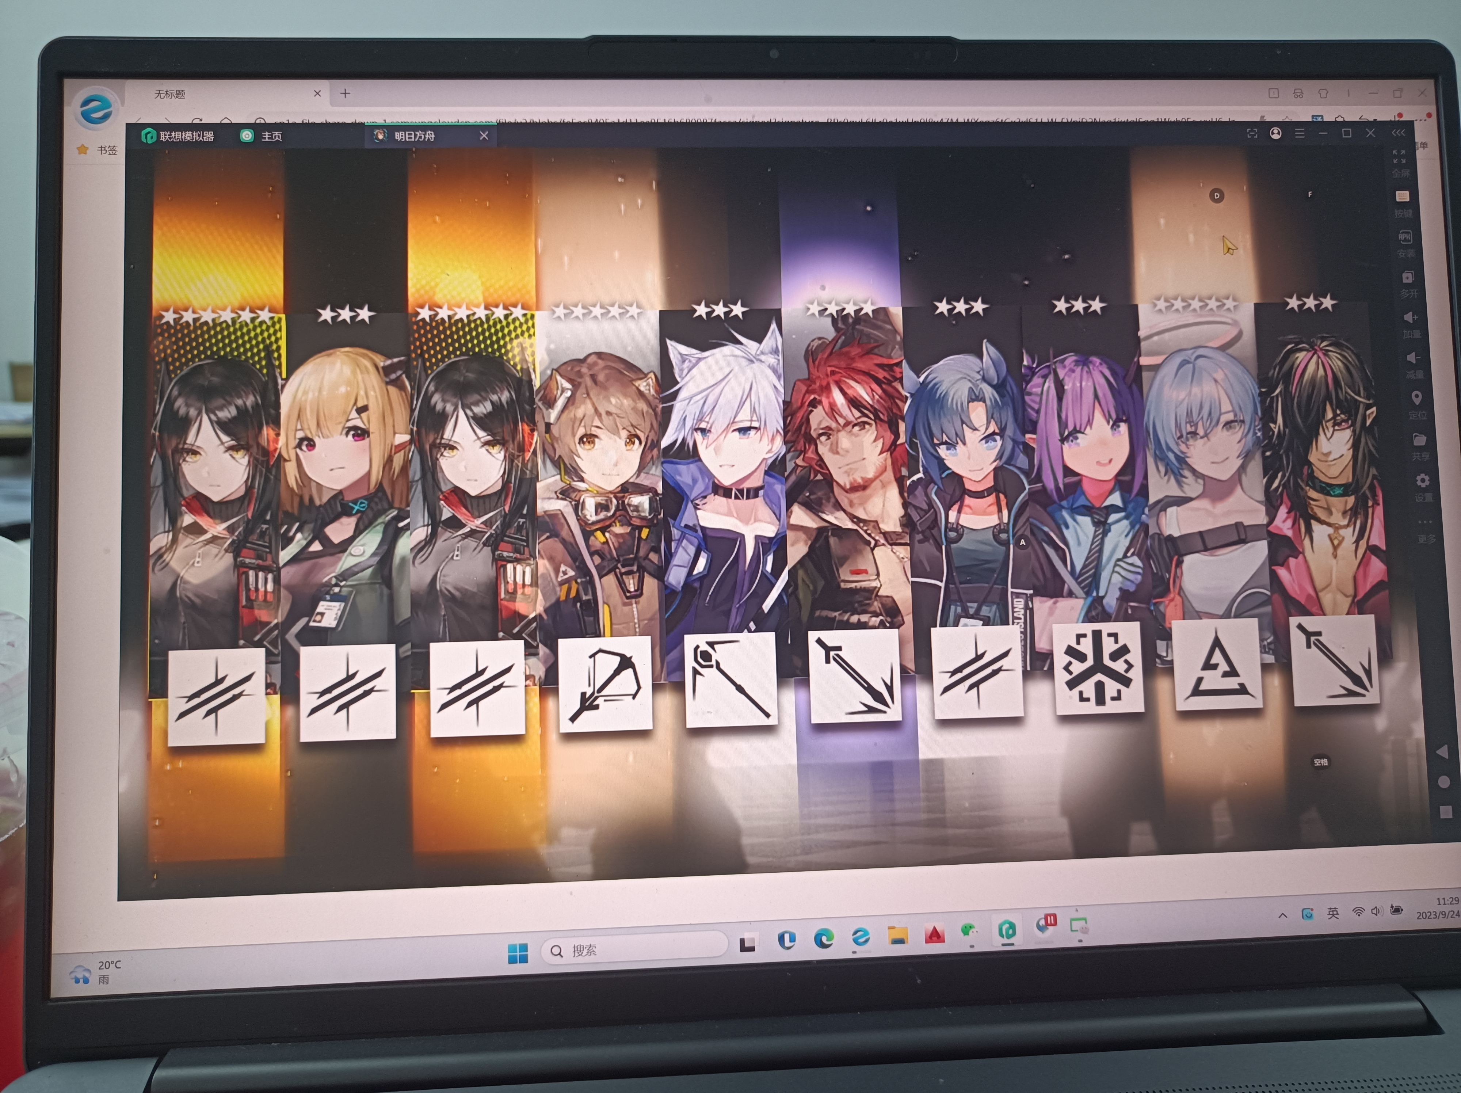Click the emulator screenshot capture icon in title bar
Screen dimensions: 1461x1093
coord(1252,133)
